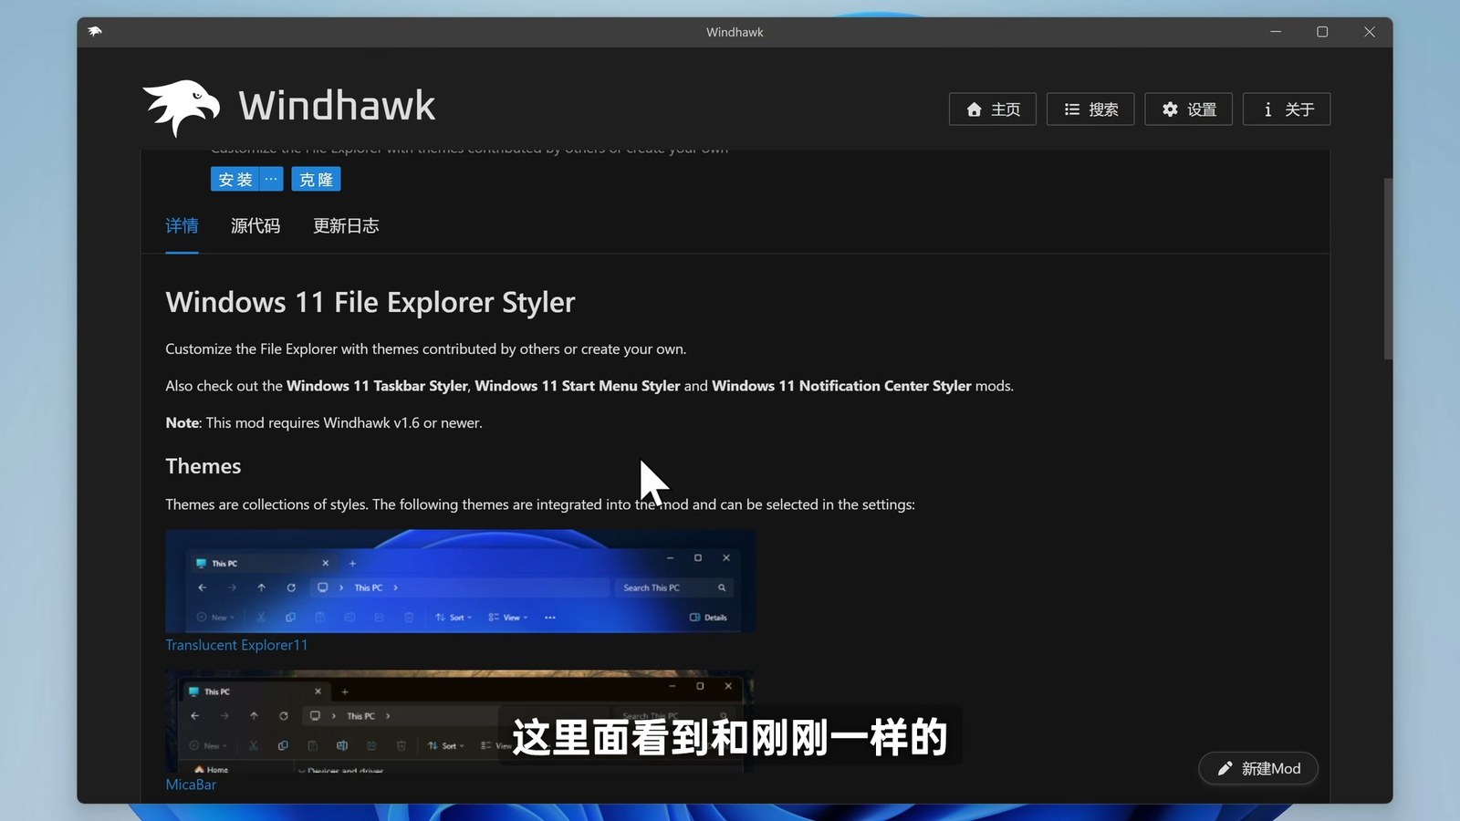Select the 'Note' requirement text line
The image size is (1460, 821).
[324, 423]
